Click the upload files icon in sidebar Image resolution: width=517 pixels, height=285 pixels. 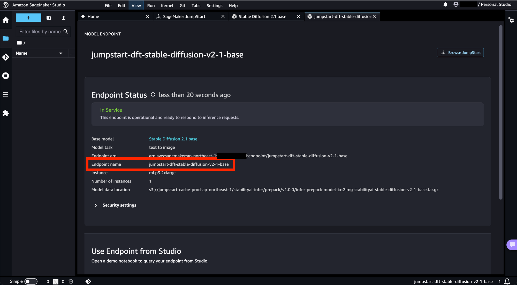pyautogui.click(x=64, y=18)
